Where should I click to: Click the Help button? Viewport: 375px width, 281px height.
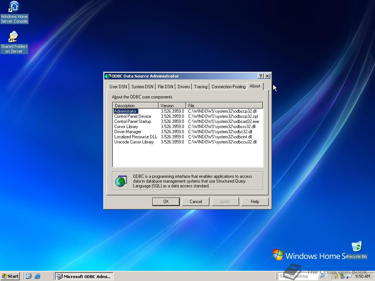[255, 202]
